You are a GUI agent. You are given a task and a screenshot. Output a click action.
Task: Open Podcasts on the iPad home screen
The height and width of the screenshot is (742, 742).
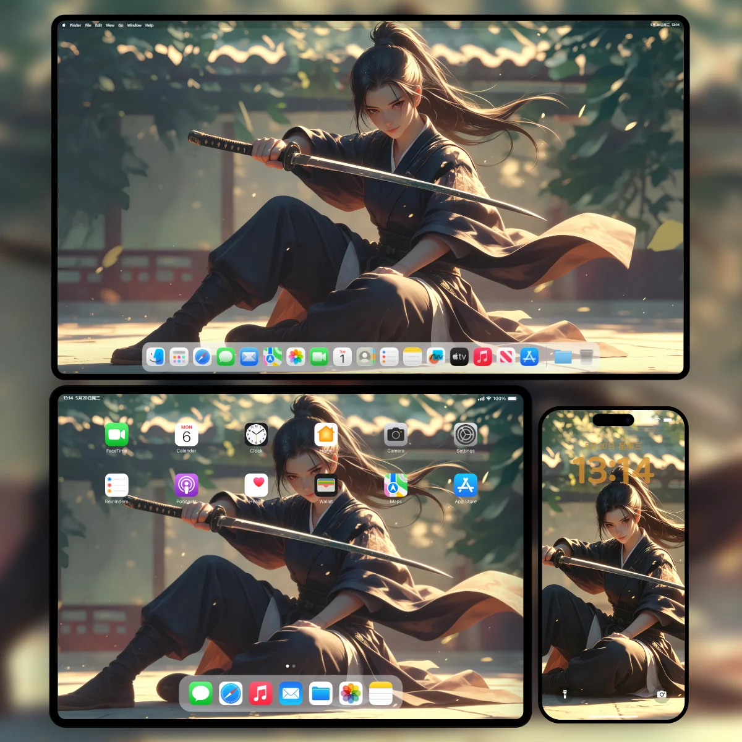pyautogui.click(x=186, y=485)
